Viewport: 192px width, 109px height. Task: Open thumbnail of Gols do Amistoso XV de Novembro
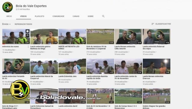point(100,36)
